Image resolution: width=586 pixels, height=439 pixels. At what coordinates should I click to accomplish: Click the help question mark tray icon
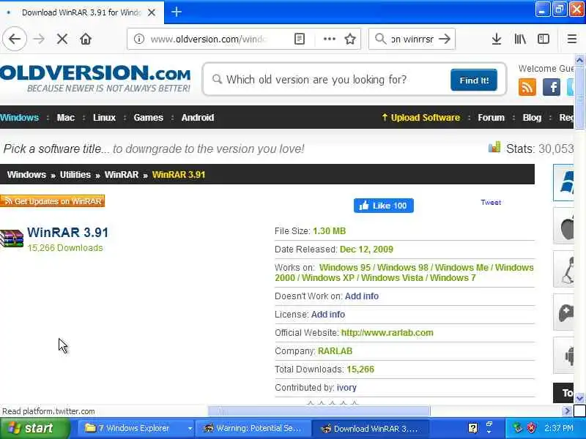coord(472,428)
